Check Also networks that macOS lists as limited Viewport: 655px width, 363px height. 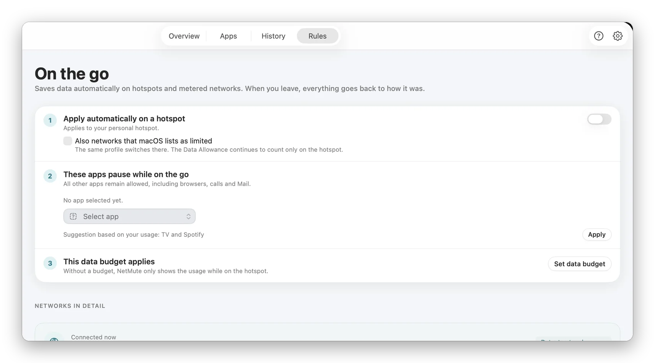(68, 141)
